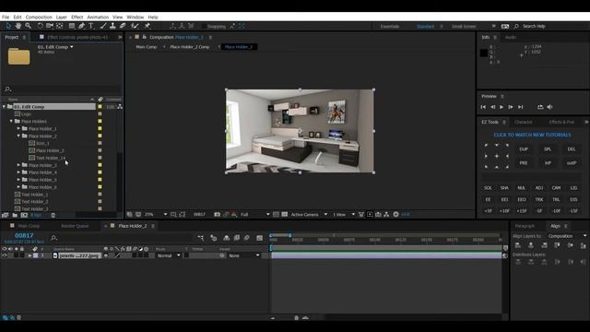Toggle Hide Shy Layers in the timeline
Image resolution: width=590 pixels, height=332 pixels.
pyautogui.click(x=226, y=238)
